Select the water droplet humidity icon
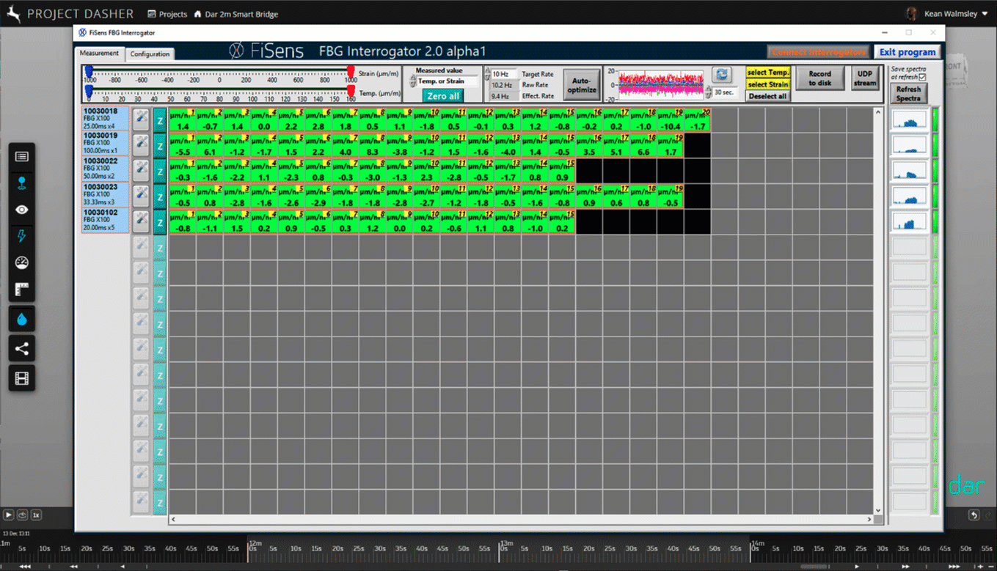This screenshot has width=997, height=571. click(x=21, y=317)
